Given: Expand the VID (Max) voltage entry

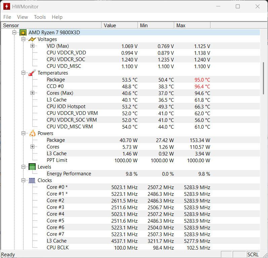Looking at the screenshot, I should click(x=33, y=46).
